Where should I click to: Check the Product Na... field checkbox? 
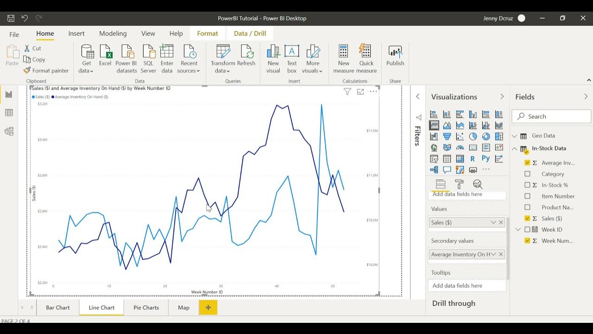pyautogui.click(x=527, y=207)
